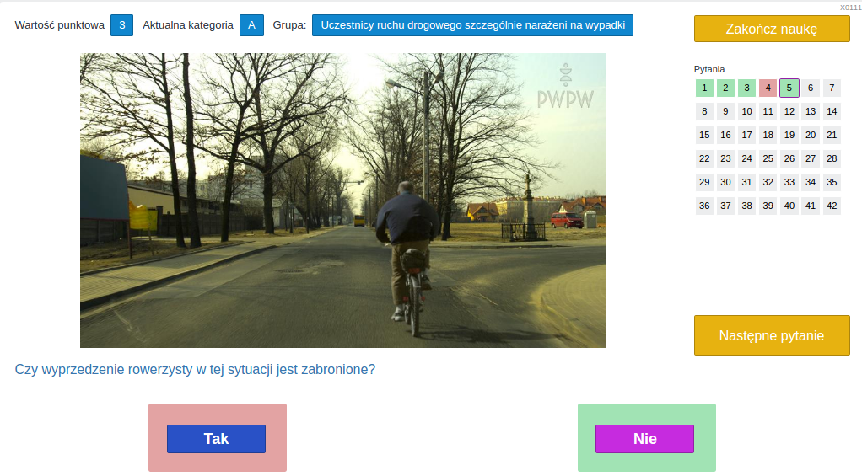862x476 pixels.
Task: Jump to question 27
Action: click(811, 158)
